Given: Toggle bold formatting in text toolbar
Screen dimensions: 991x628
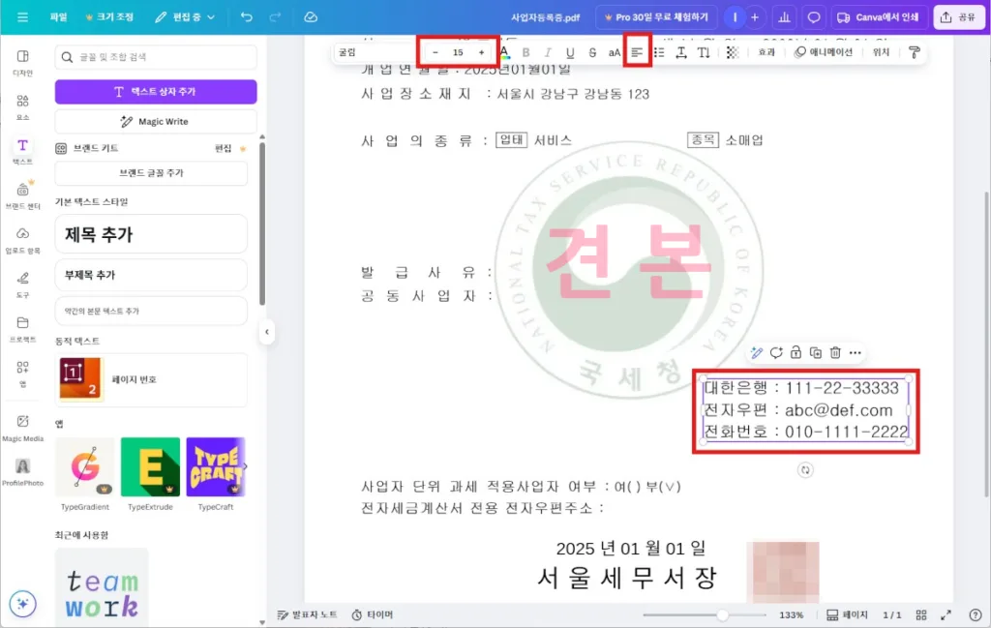Looking at the screenshot, I should click(x=526, y=52).
